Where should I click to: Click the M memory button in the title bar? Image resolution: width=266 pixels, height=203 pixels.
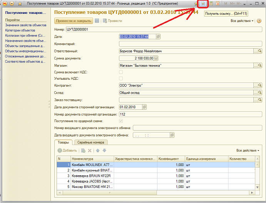[226, 3]
